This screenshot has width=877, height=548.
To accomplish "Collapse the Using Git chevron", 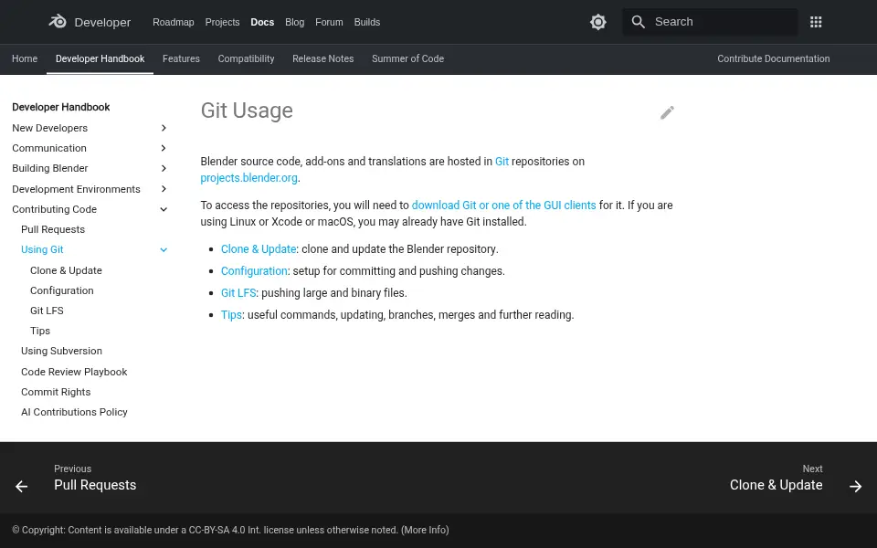I will [x=164, y=250].
